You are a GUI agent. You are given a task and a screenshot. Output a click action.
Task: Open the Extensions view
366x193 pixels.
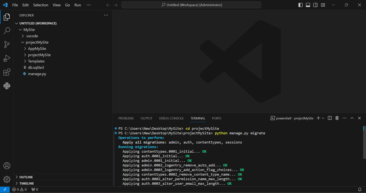pyautogui.click(x=7, y=72)
